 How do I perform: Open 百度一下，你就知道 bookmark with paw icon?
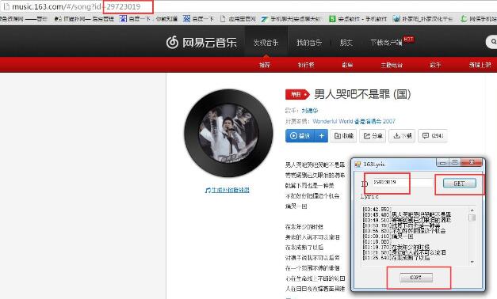point(148,19)
